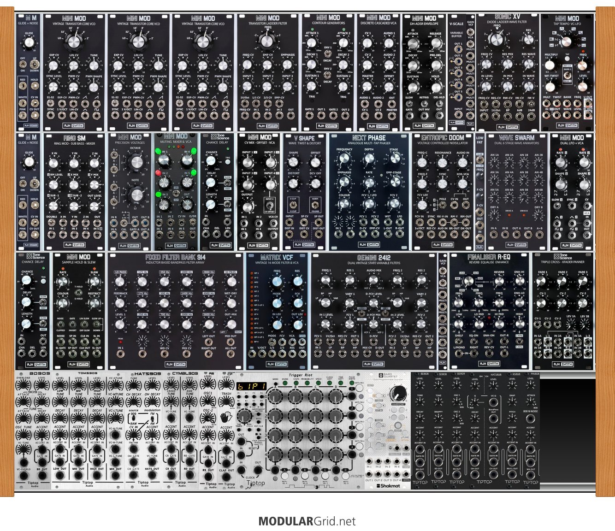
Task: Click the "NEXT PHASE" module title
Action: [369, 138]
